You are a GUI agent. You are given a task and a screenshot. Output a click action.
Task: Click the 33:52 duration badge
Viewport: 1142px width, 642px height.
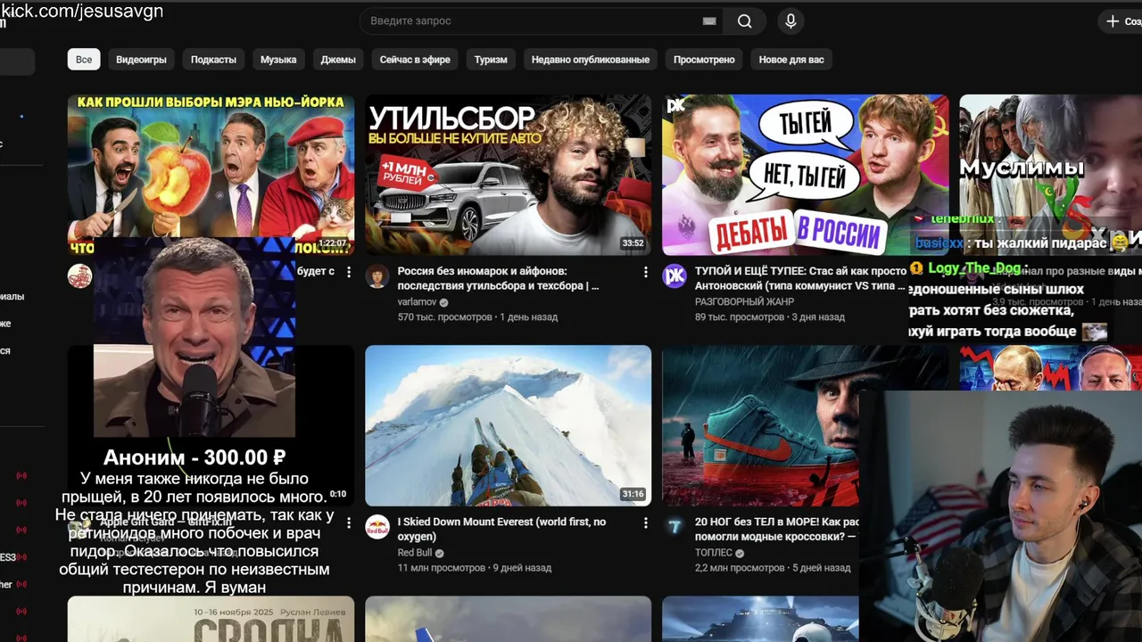tap(633, 243)
